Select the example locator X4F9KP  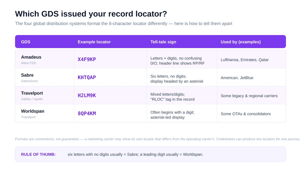pyautogui.click(x=87, y=59)
